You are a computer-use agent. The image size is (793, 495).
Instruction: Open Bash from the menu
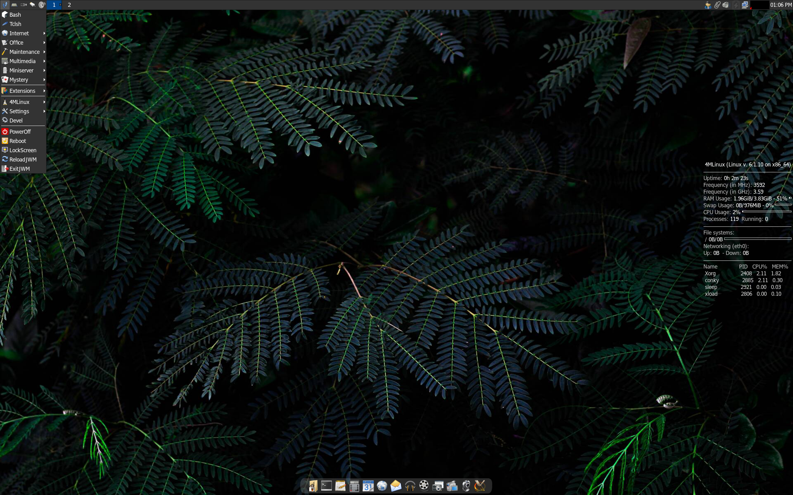tap(23, 15)
